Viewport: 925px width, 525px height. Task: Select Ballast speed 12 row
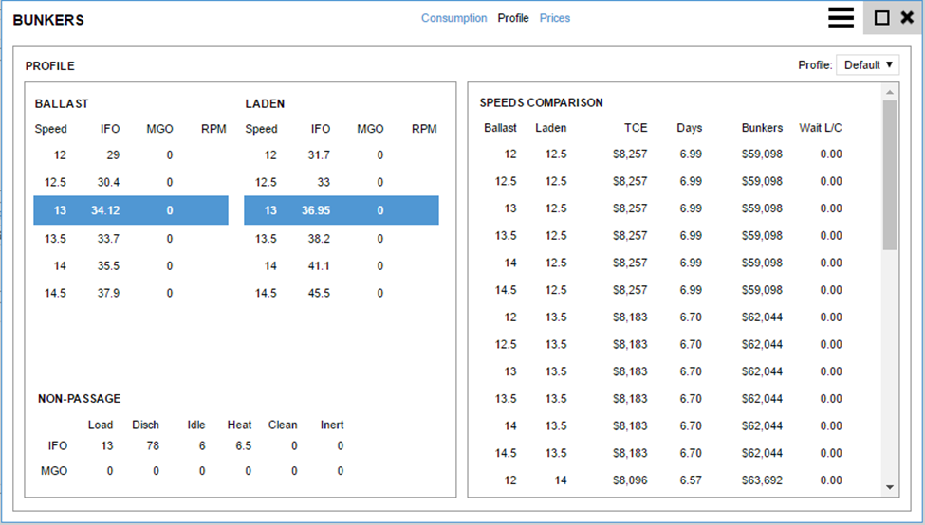pos(131,155)
